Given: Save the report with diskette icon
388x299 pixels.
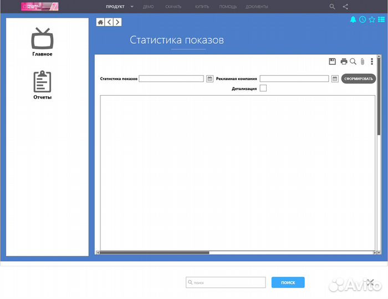Looking at the screenshot, I should [x=333, y=61].
